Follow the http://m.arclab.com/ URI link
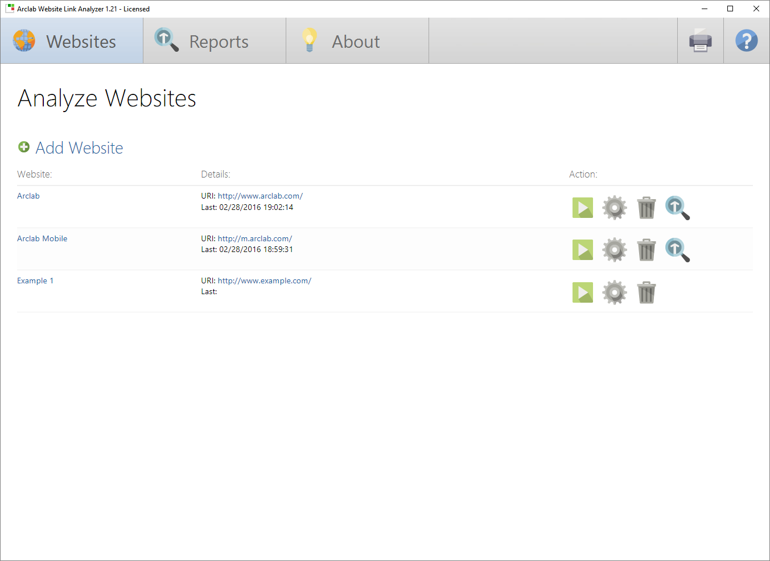The width and height of the screenshot is (770, 561). tap(255, 239)
